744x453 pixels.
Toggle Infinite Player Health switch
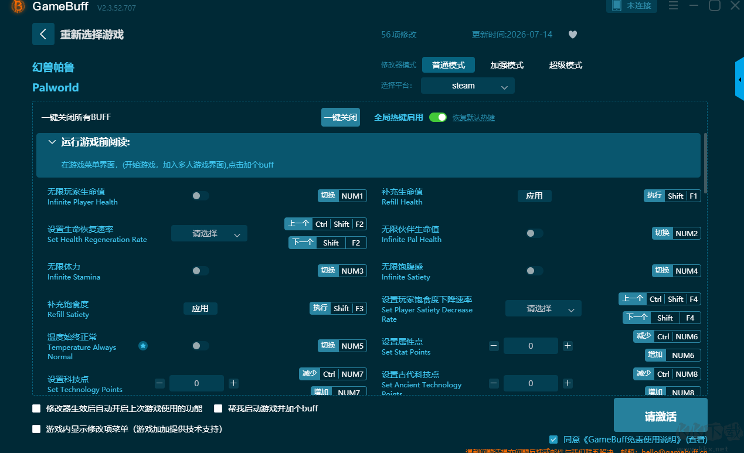tap(200, 196)
